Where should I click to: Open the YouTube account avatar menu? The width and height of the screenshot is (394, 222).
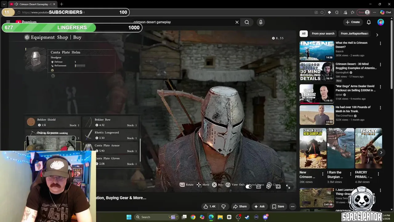click(x=381, y=22)
